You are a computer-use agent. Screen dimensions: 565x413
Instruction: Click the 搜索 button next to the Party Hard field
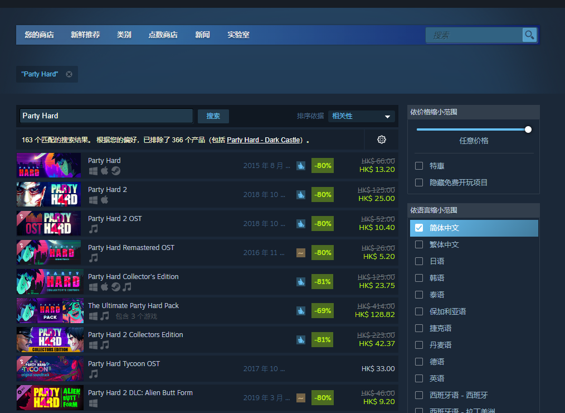(213, 116)
